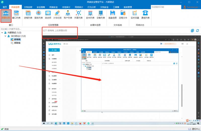This screenshot has width=201, height=131.
Task: Switch to the 行为分析 tab
Action: click(91, 7)
